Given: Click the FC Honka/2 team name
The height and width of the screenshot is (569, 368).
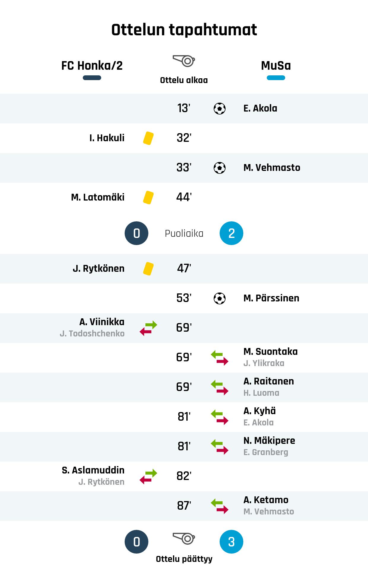Looking at the screenshot, I should pyautogui.click(x=92, y=66).
